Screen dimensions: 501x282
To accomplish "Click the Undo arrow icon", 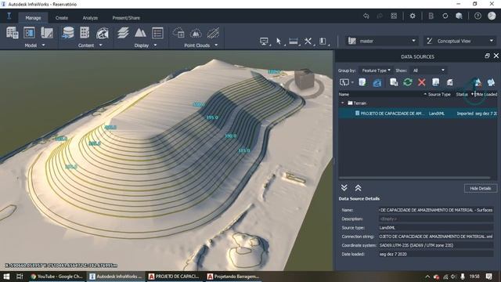I will [366, 16].
